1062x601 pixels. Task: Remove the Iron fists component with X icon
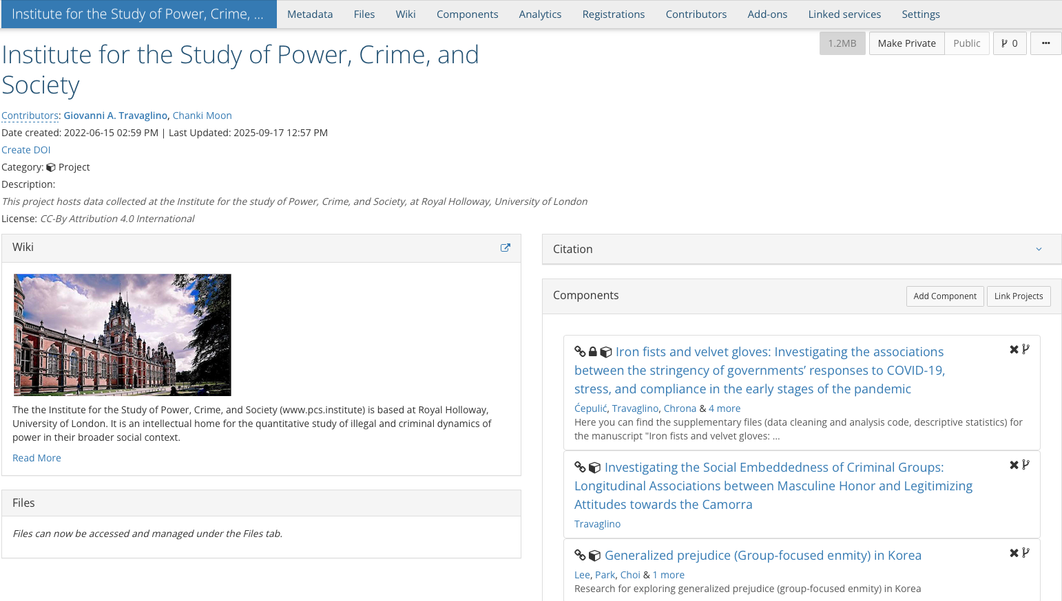pos(1014,349)
